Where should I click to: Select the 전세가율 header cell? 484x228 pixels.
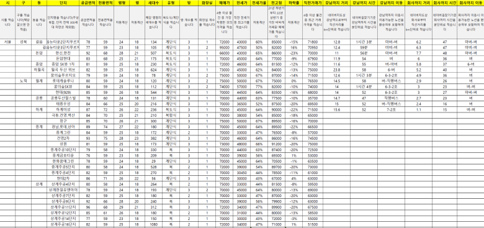pyautogui.click(x=259, y=2)
